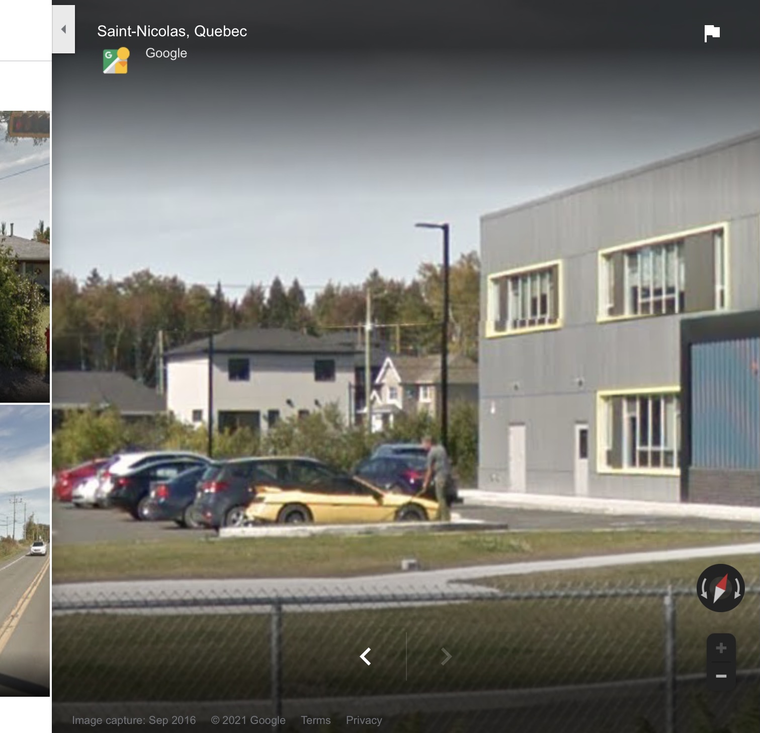760x733 pixels.
Task: Open the Terms link
Action: (315, 720)
